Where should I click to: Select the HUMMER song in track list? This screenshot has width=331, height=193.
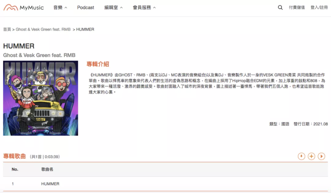coord(50,184)
